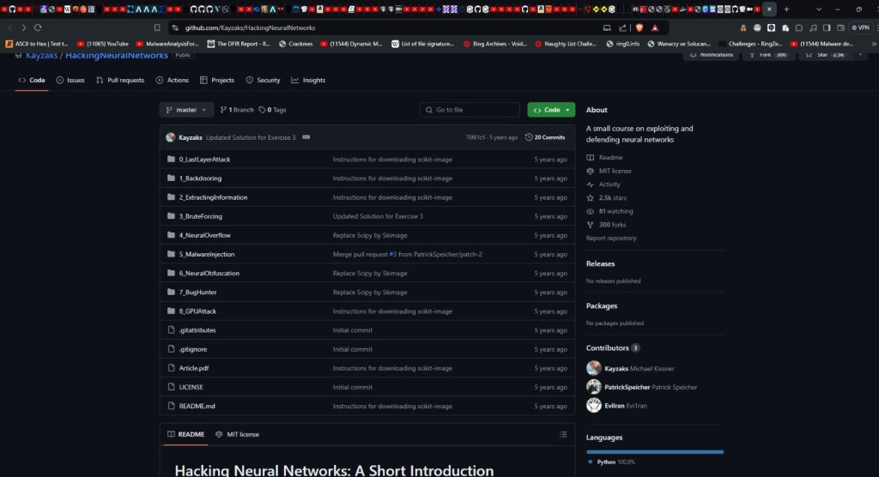Click the Activity pulse link
The height and width of the screenshot is (477, 879).
(609, 184)
